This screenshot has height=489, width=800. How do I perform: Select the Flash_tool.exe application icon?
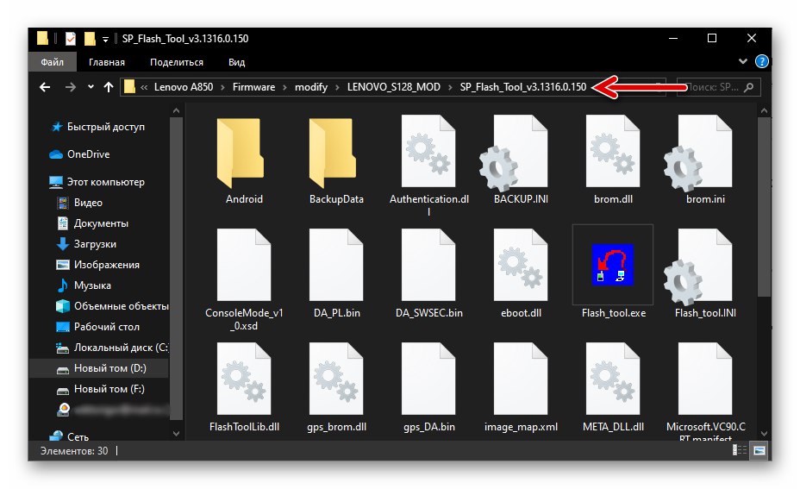[x=613, y=265]
